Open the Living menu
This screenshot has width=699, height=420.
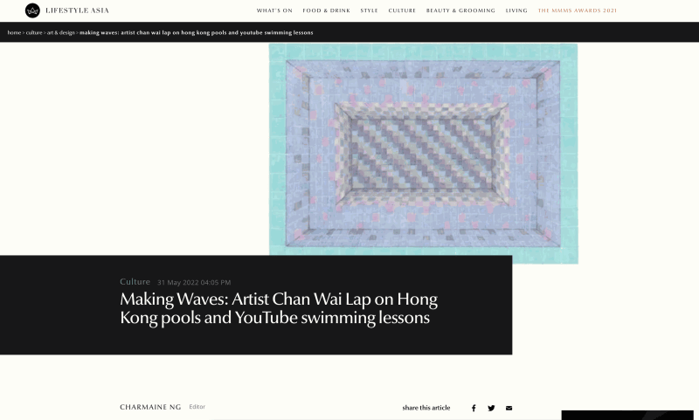click(x=516, y=10)
